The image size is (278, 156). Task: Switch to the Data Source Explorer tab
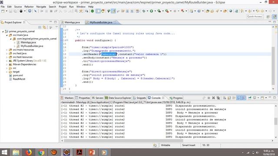tap(118, 98)
